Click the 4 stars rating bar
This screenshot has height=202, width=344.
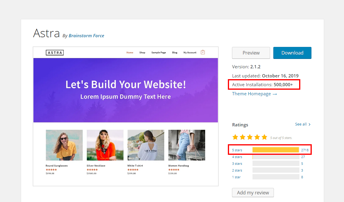coord(276,157)
